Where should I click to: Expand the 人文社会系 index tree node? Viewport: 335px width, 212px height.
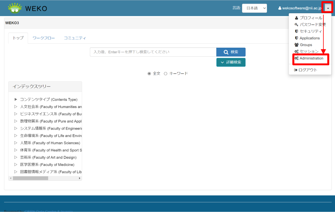pyautogui.click(x=16, y=107)
